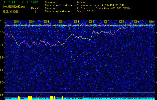The image size is (157, 100).
Task: Click the 0.6 frequency axis label
Action: coord(2,95)
